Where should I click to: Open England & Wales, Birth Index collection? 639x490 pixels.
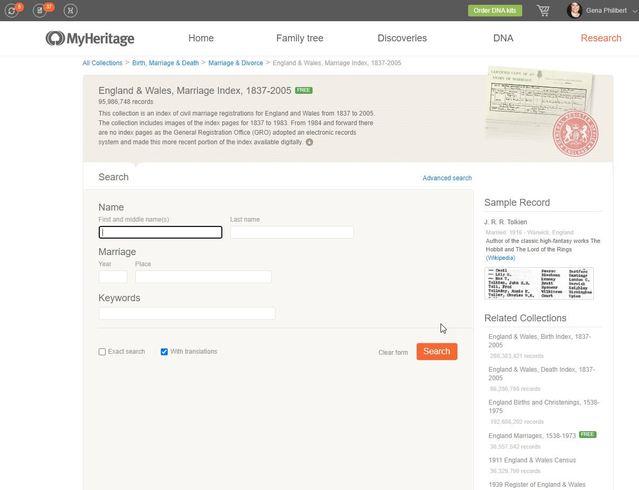[x=540, y=341]
